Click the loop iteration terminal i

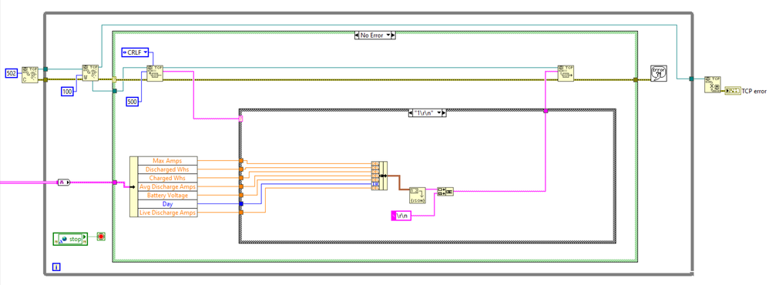56,267
